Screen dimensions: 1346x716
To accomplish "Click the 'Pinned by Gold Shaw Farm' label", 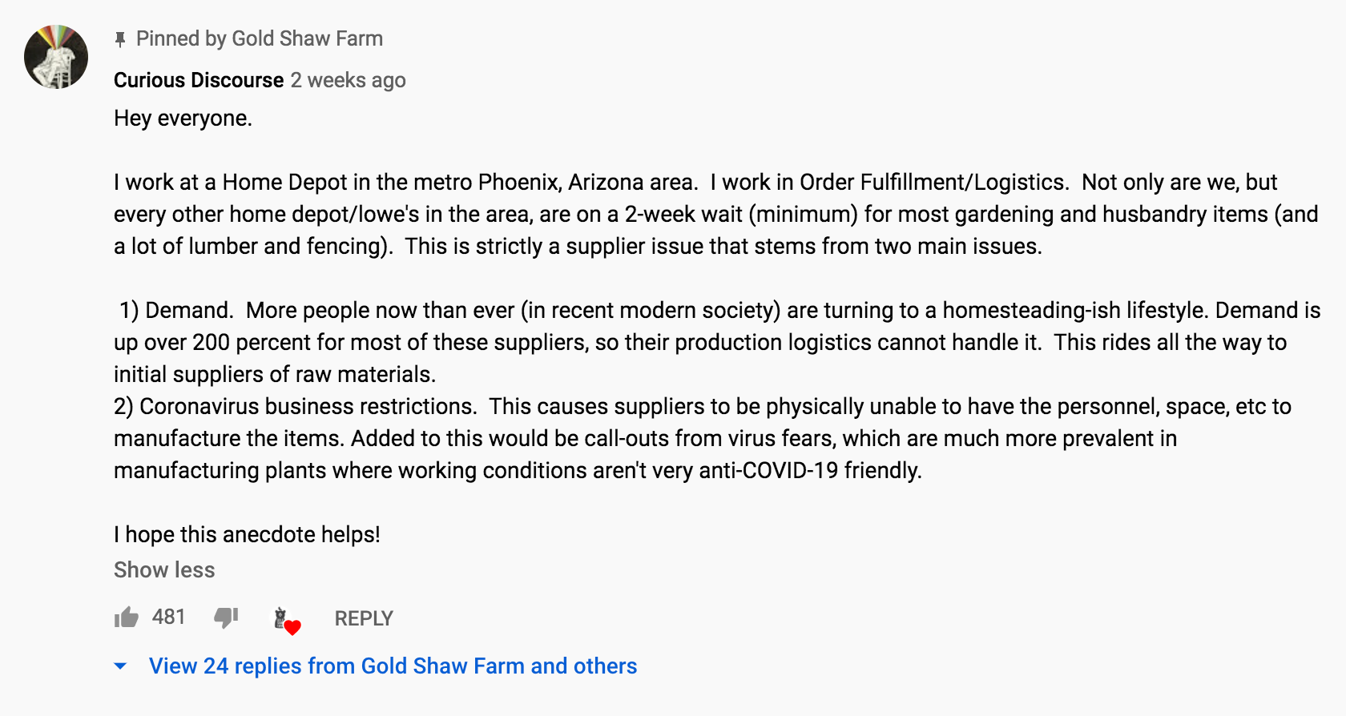I will click(x=260, y=38).
